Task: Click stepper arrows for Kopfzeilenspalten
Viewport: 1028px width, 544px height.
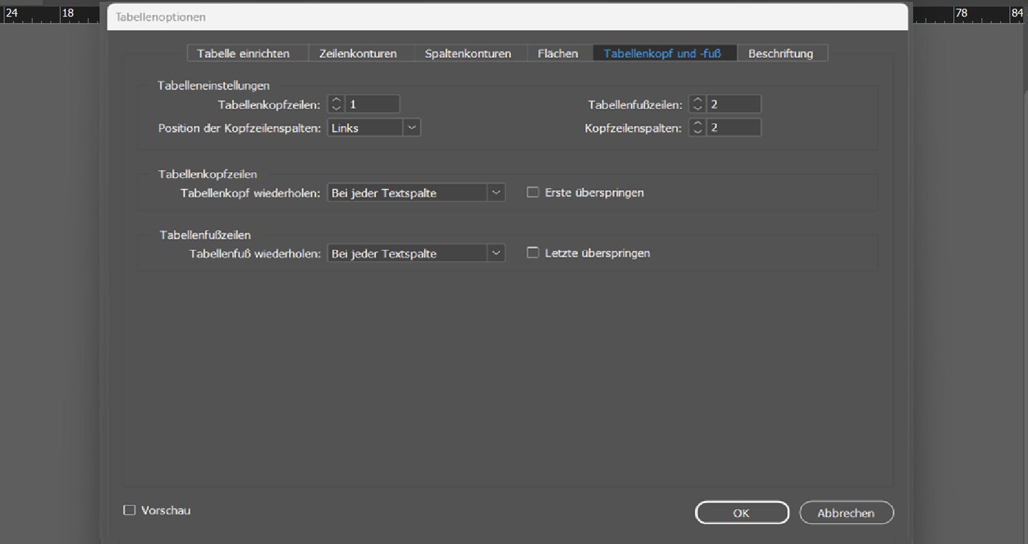Action: (698, 127)
